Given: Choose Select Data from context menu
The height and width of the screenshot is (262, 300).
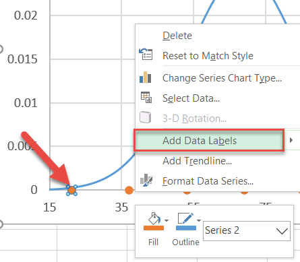Looking at the screenshot, I should pyautogui.click(x=191, y=98).
